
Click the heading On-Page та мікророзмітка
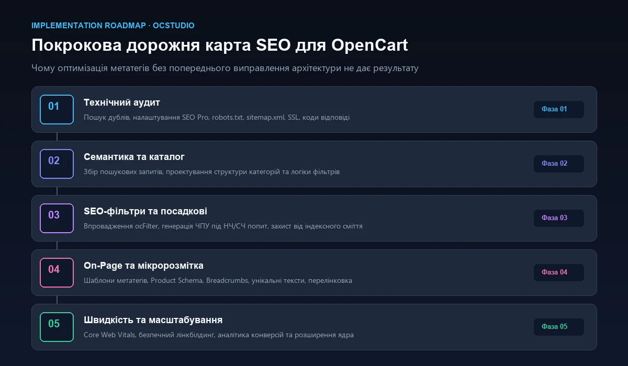pyautogui.click(x=143, y=266)
